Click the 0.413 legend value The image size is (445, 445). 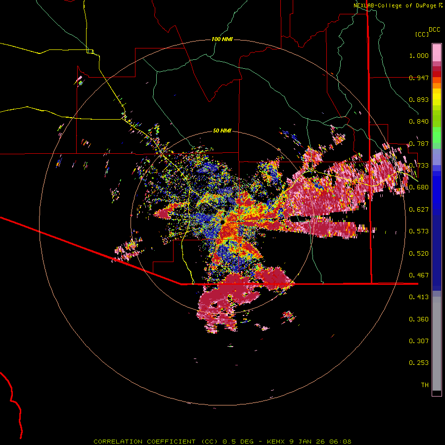point(419,297)
